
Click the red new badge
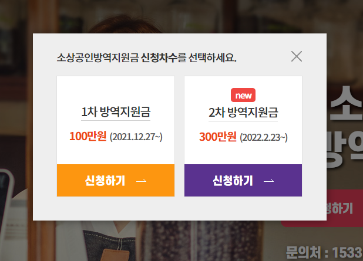[x=243, y=95]
